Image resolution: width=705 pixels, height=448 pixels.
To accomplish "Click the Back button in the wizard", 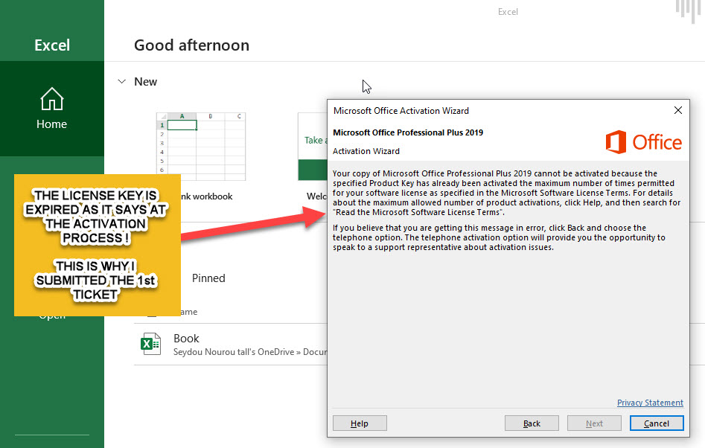I will (532, 423).
